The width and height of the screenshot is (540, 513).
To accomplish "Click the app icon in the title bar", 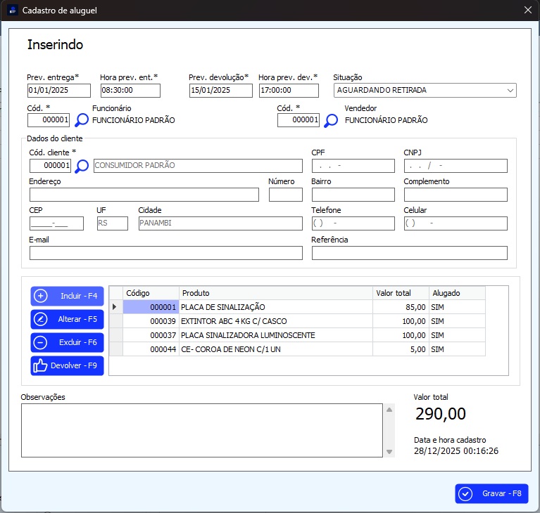I will [11, 10].
